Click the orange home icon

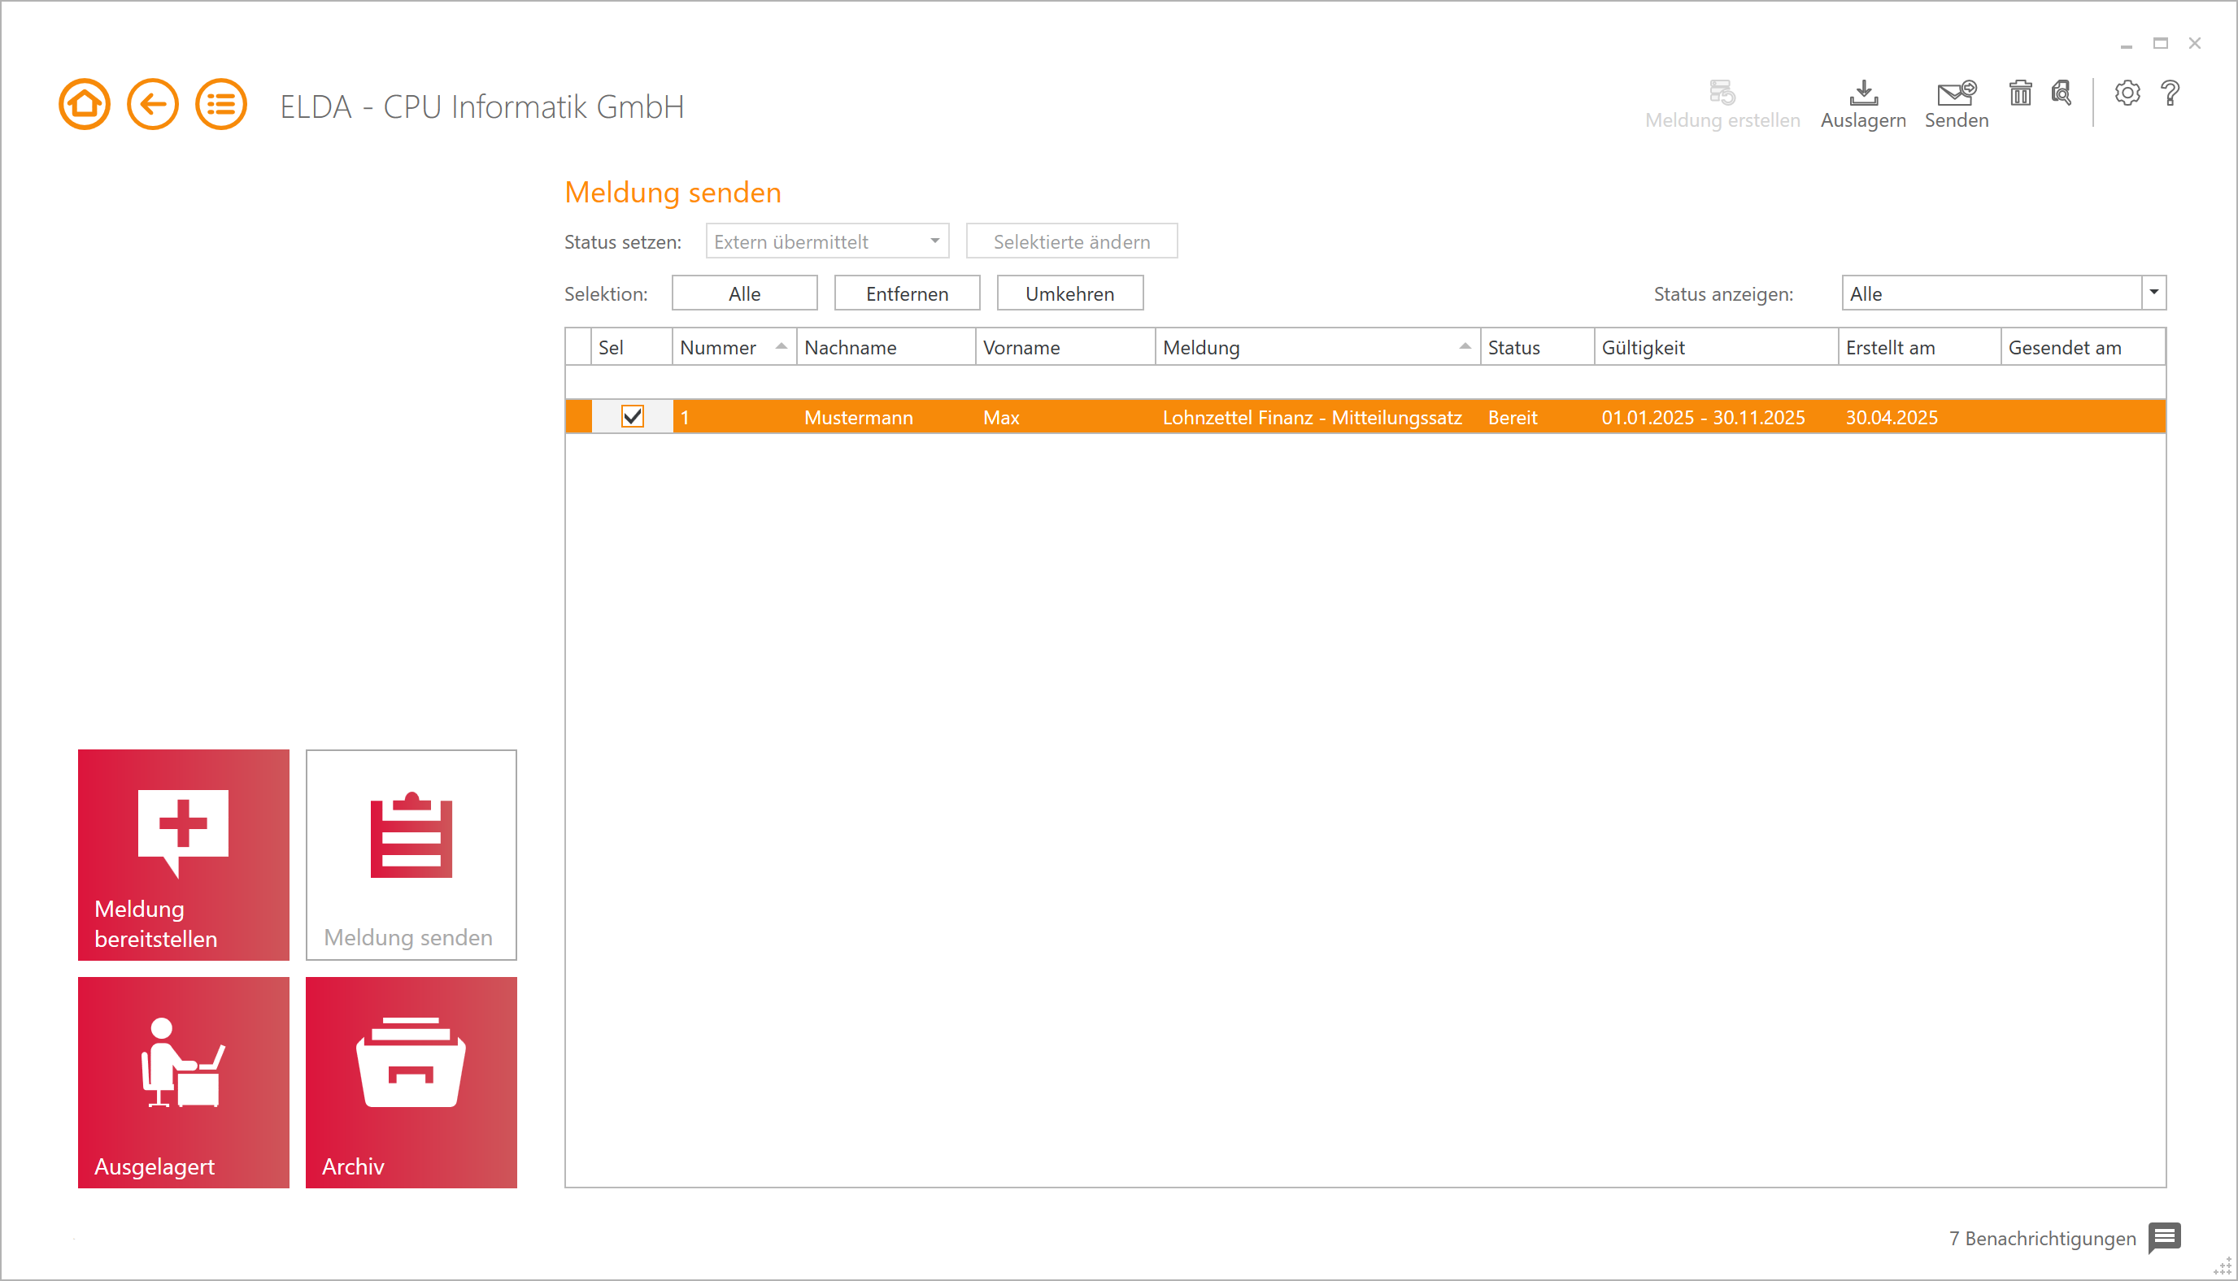point(85,105)
